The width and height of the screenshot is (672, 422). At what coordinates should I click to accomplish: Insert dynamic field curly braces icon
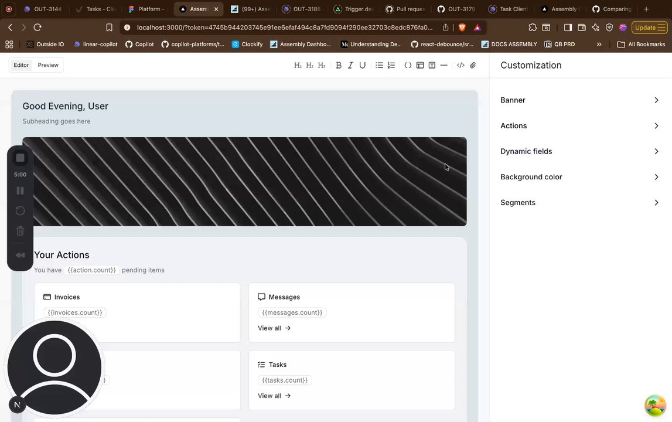tap(408, 65)
